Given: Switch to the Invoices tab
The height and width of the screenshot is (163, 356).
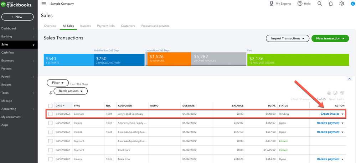Looking at the screenshot, I should tap(86, 26).
